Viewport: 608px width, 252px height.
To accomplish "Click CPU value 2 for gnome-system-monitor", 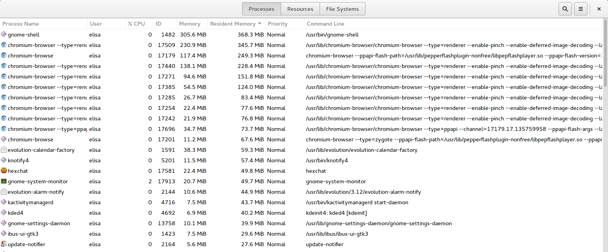I will point(150,181).
